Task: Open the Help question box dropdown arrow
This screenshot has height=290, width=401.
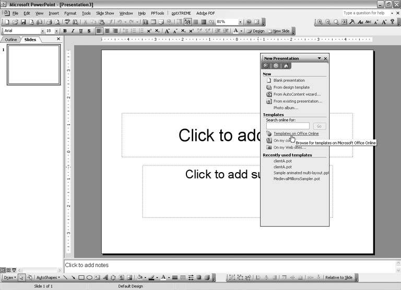Action: [392, 13]
